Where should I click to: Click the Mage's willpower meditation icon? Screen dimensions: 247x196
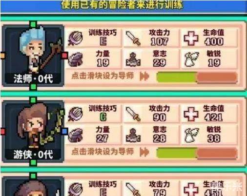pos(133,59)
